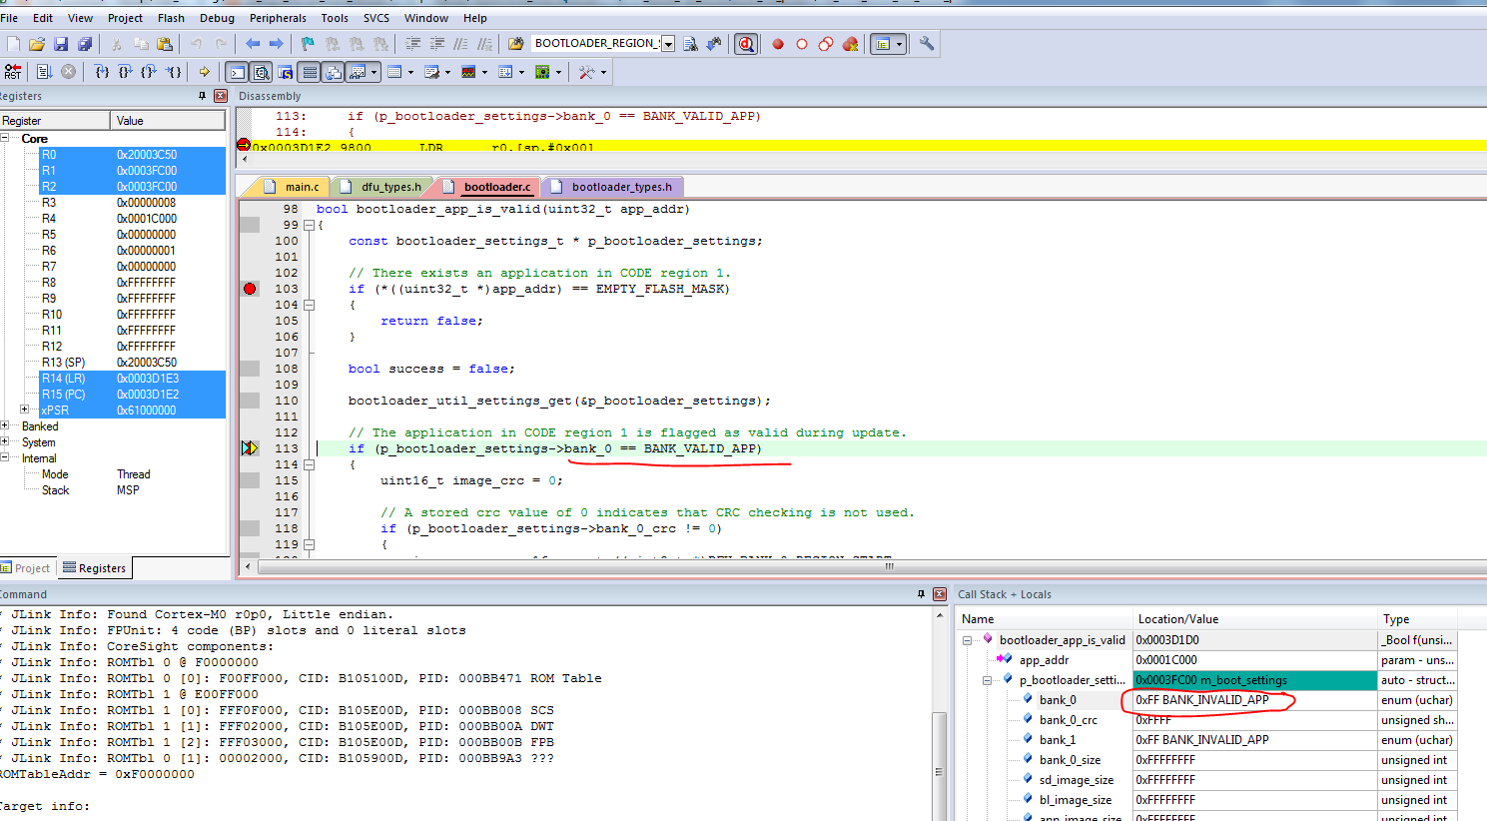Viewport: 1487px width, 821px height.
Task: Toggle the pin on the Command panel
Action: coord(921,594)
